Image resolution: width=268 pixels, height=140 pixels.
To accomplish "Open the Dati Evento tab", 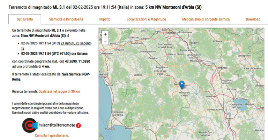I will [x=25, y=19].
